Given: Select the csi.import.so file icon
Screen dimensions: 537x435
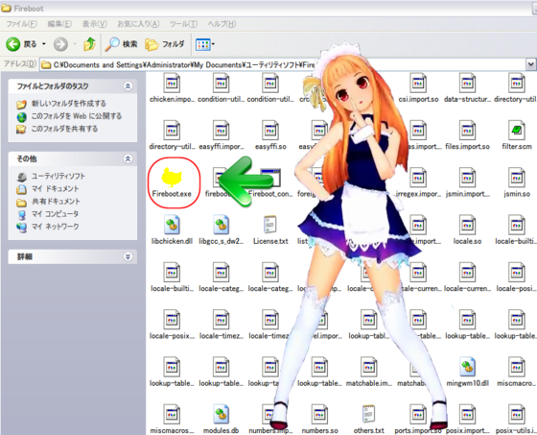Looking at the screenshot, I should click(x=418, y=84).
